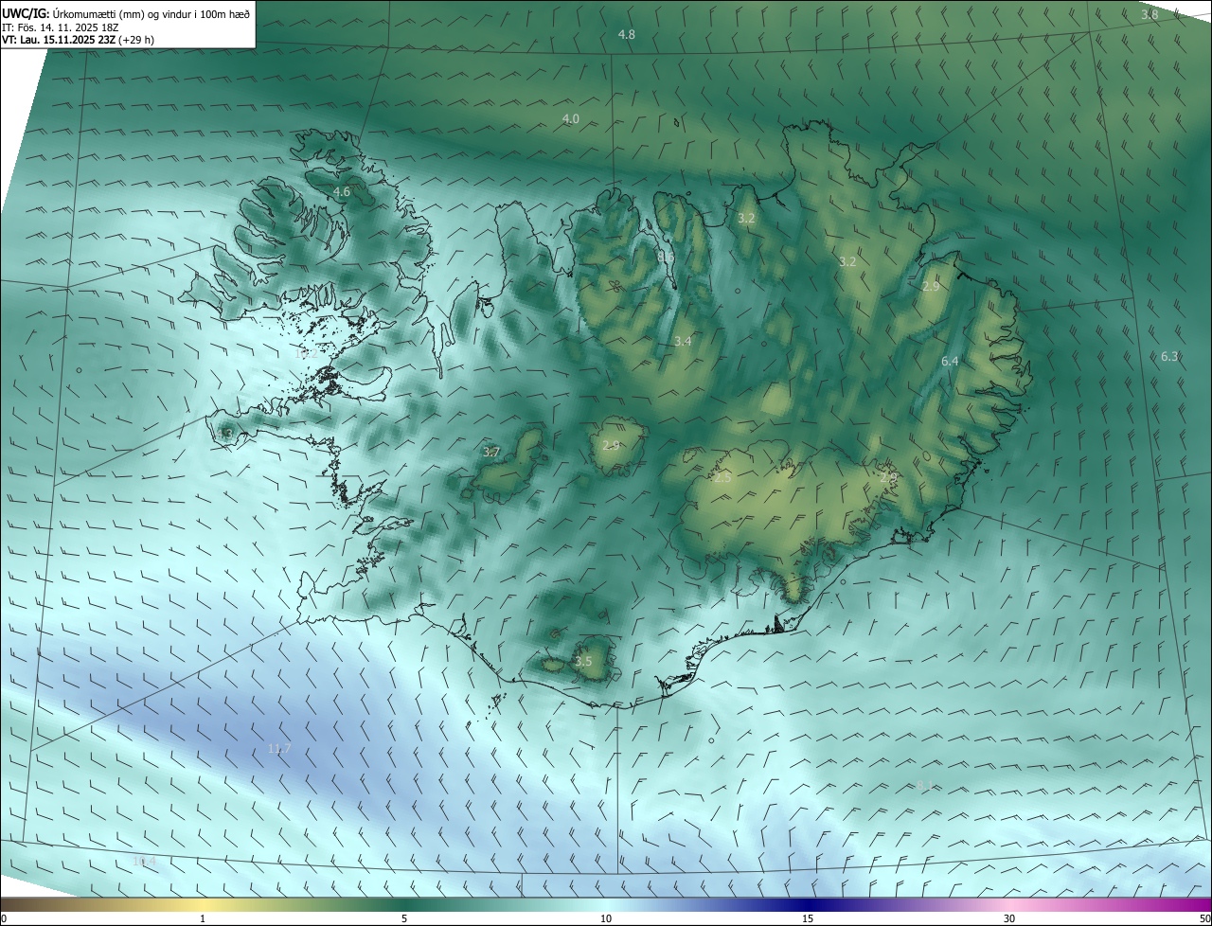Click the color scale label "15"

coord(808,919)
